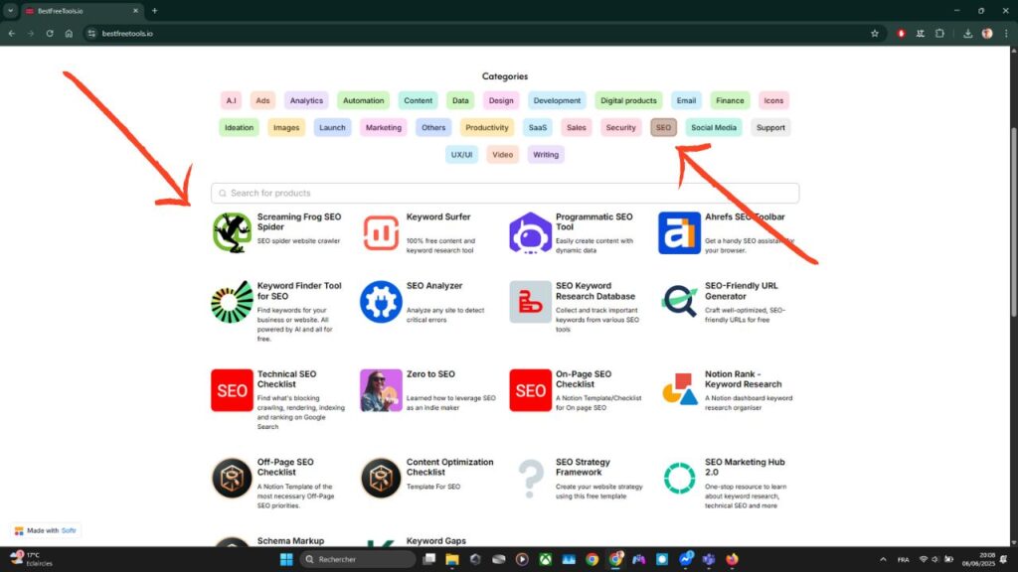Image resolution: width=1018 pixels, height=572 pixels.
Task: Select the Writing category tag
Action: click(546, 154)
